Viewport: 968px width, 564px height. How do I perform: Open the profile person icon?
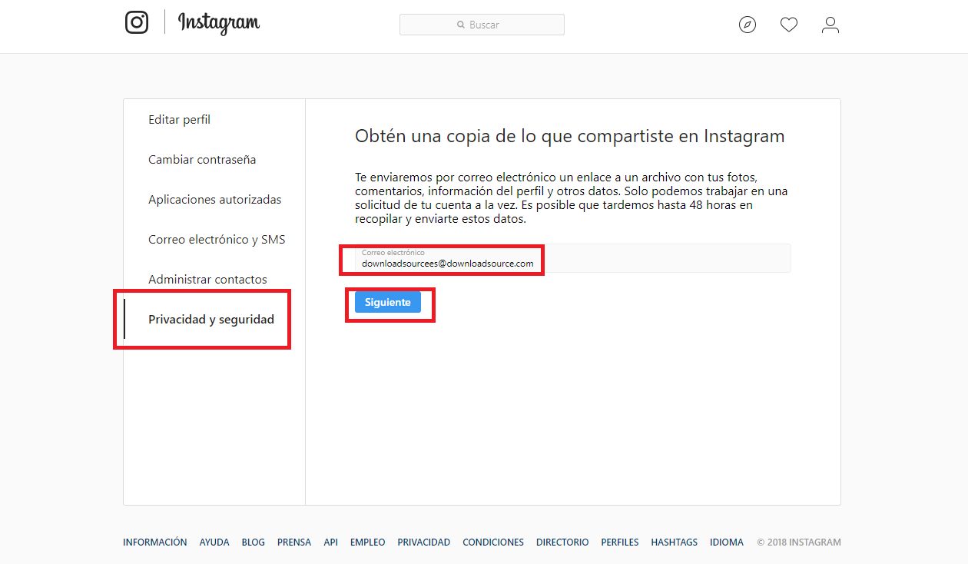click(x=830, y=25)
